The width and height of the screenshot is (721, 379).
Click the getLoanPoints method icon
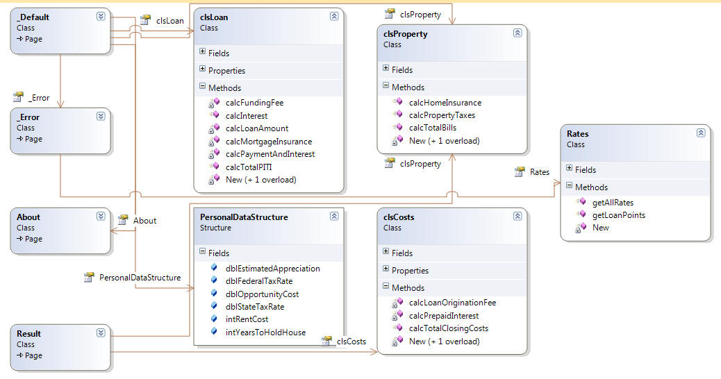[581, 214]
